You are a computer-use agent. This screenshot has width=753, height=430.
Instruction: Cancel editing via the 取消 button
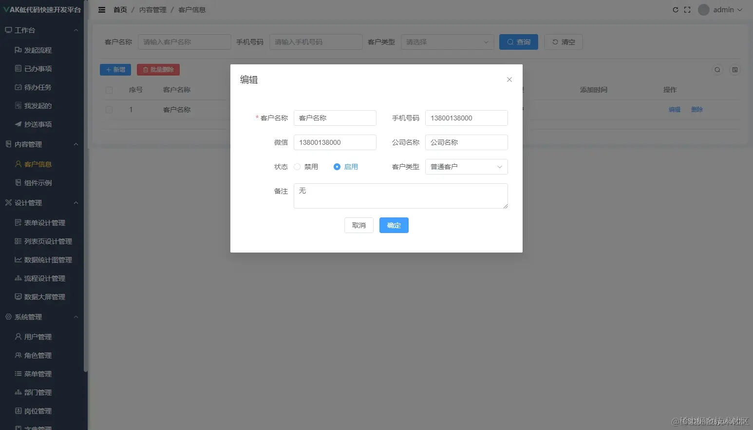(x=358, y=225)
